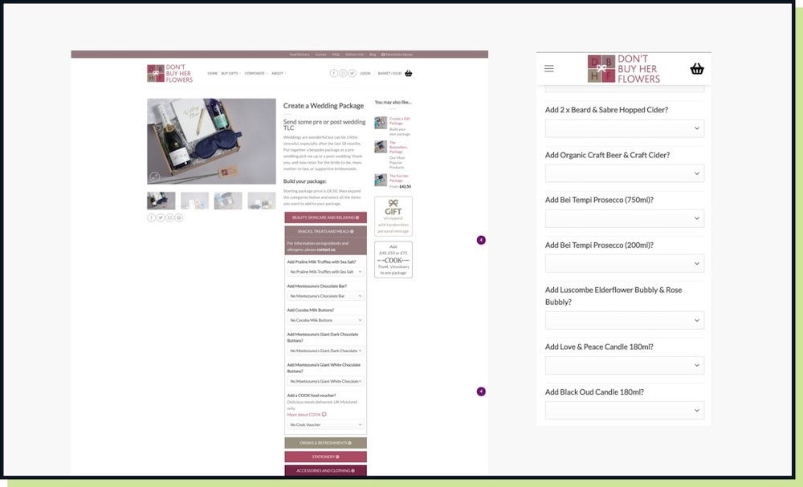Collapse the Snacks, Treats and Meals section
Viewport: 803px width, 487px height.
pos(326,231)
